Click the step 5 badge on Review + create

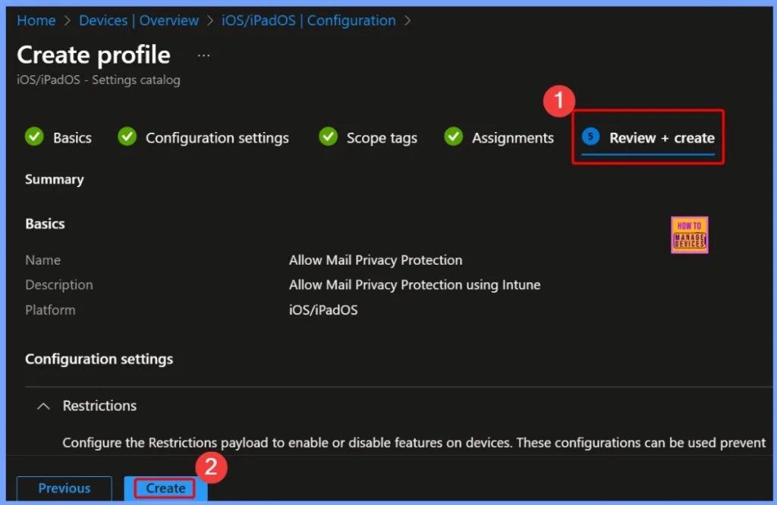click(x=591, y=137)
